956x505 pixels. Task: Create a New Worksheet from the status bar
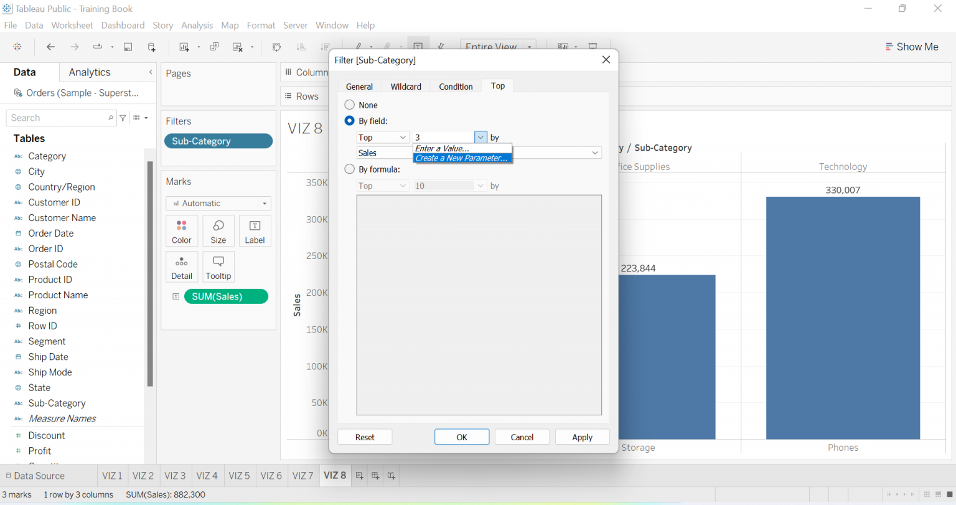(x=359, y=475)
